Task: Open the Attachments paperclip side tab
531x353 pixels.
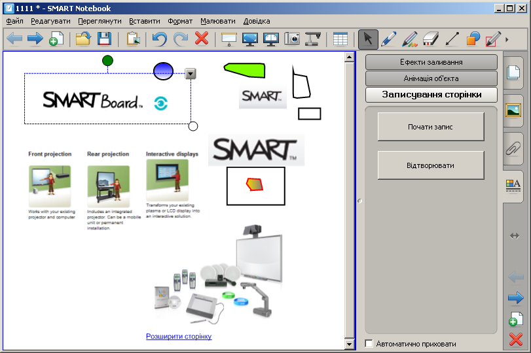Action: tap(513, 148)
